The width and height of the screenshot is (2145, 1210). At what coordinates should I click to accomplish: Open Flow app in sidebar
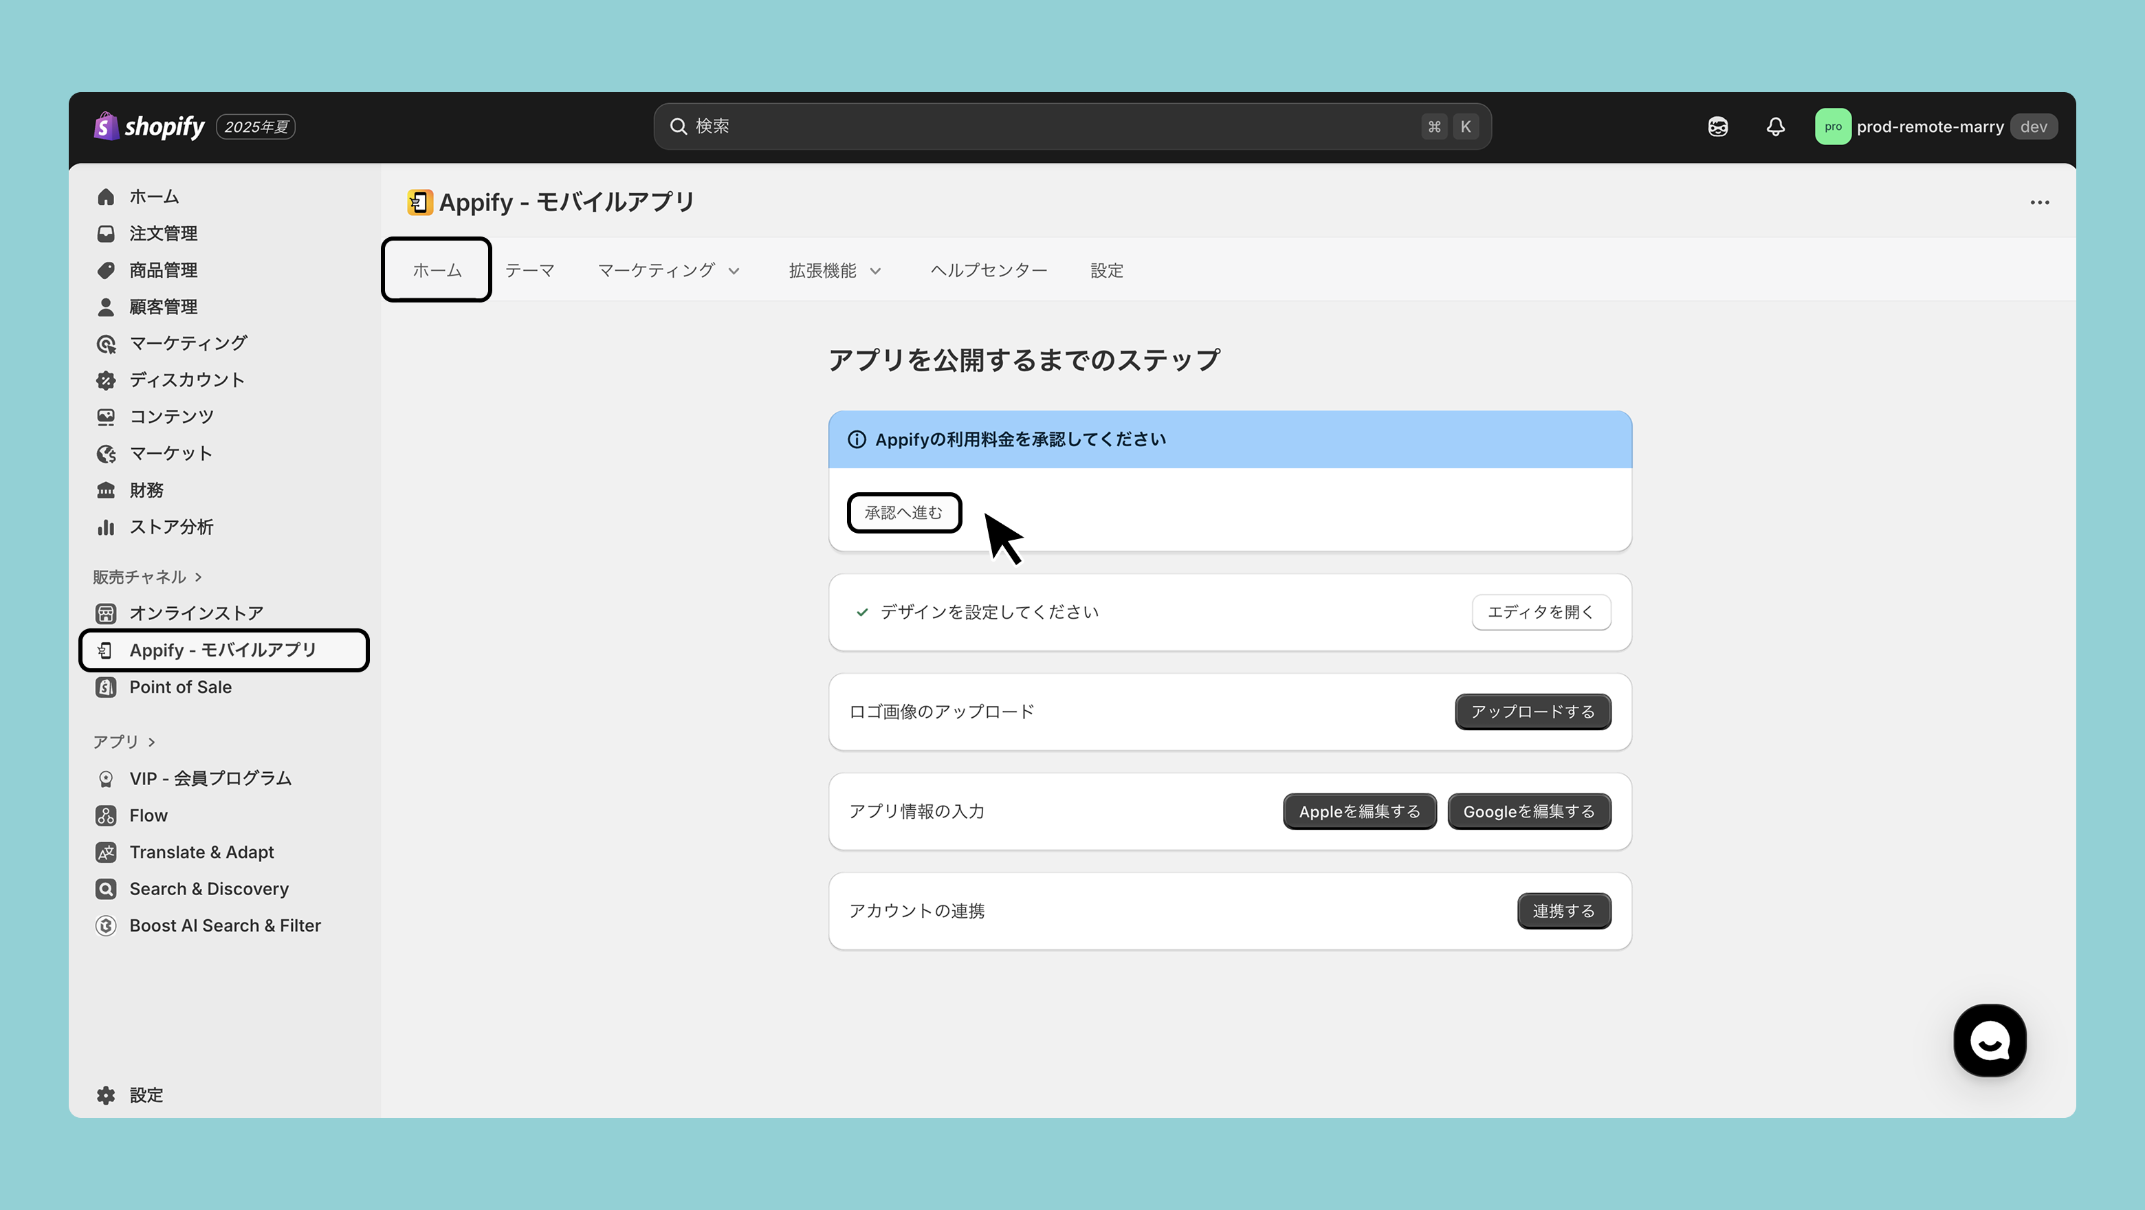(148, 815)
